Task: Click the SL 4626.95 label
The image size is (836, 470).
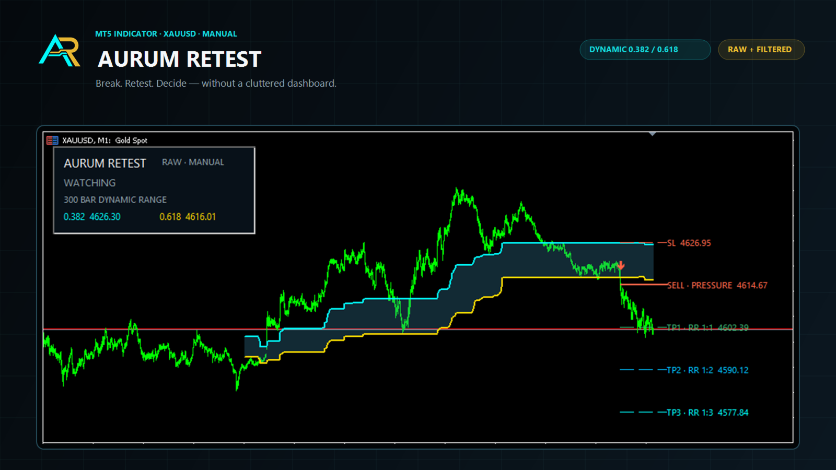Action: coord(689,243)
